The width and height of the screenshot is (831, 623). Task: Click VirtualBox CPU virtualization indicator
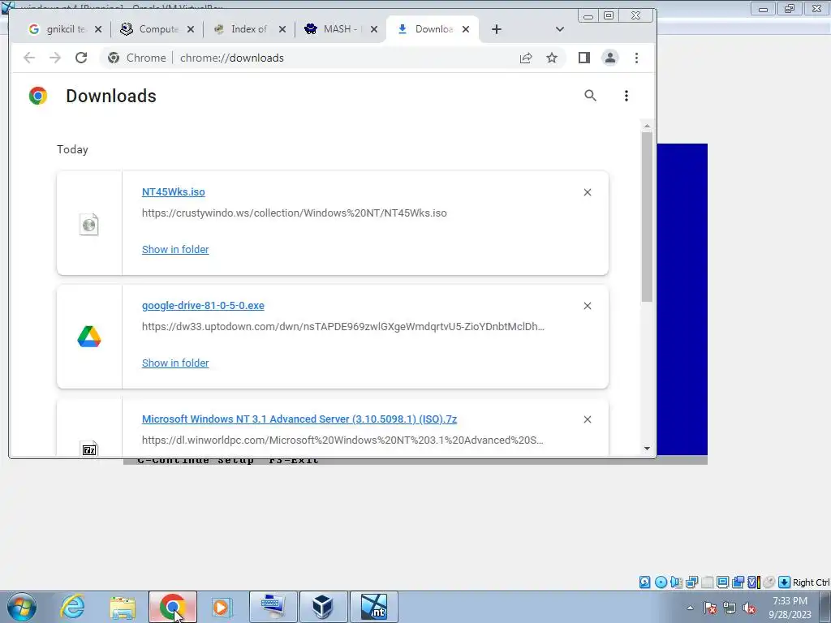[x=753, y=582]
